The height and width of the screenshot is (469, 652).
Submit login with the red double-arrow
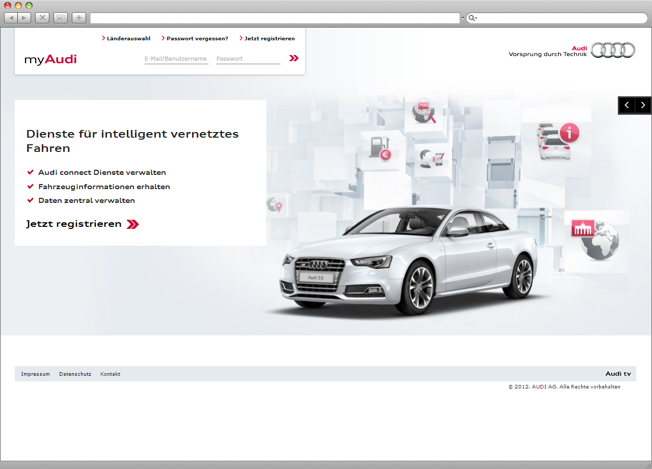(x=293, y=58)
